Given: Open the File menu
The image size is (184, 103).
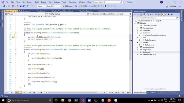Looking at the screenshot, I should pos(7,2).
